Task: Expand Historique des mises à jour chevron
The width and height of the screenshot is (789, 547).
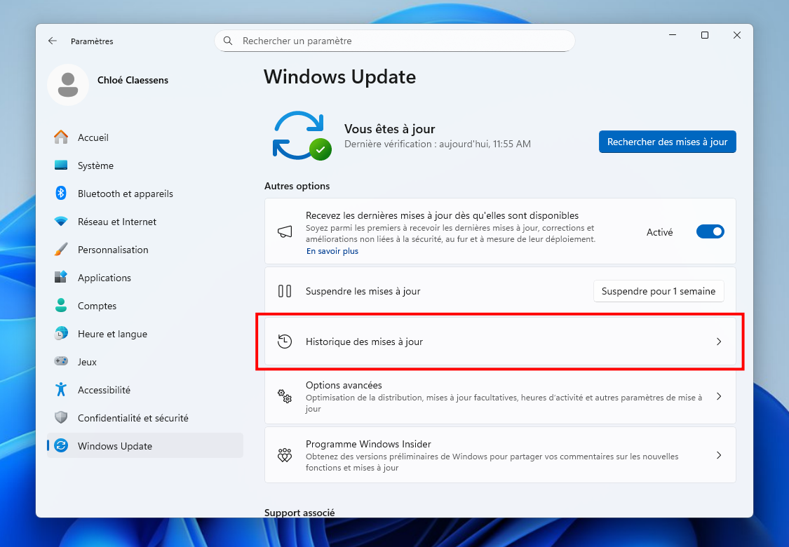Action: pos(718,342)
